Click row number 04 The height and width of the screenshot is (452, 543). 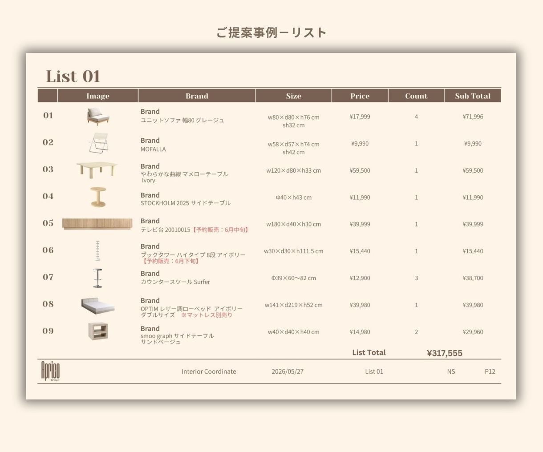point(48,196)
